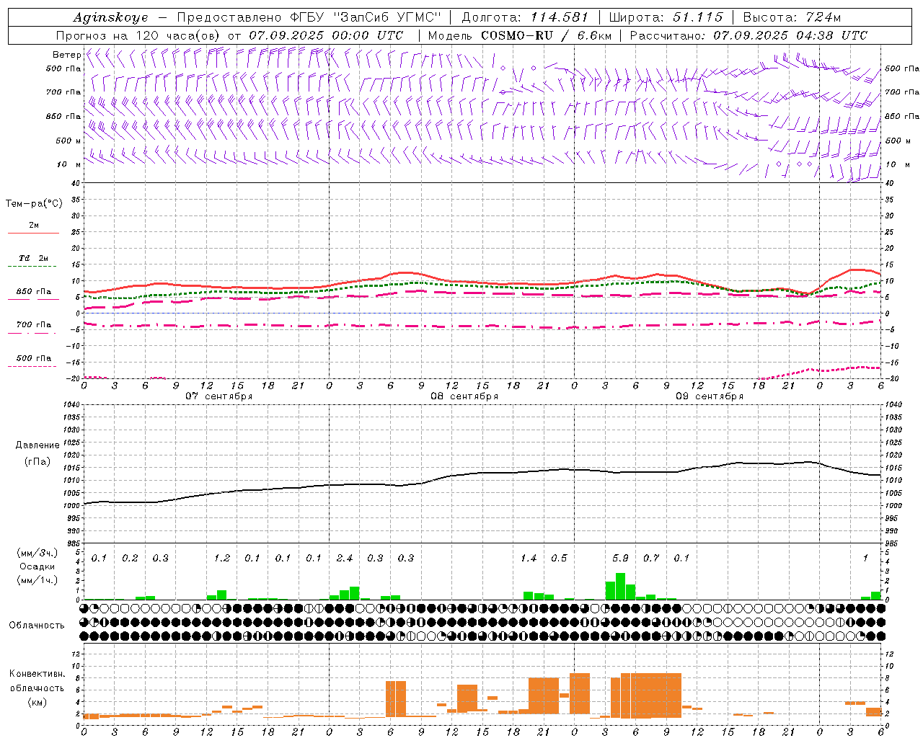Click the "Осадки" precipitation label
The height and width of the screenshot is (738, 923).
(x=37, y=566)
